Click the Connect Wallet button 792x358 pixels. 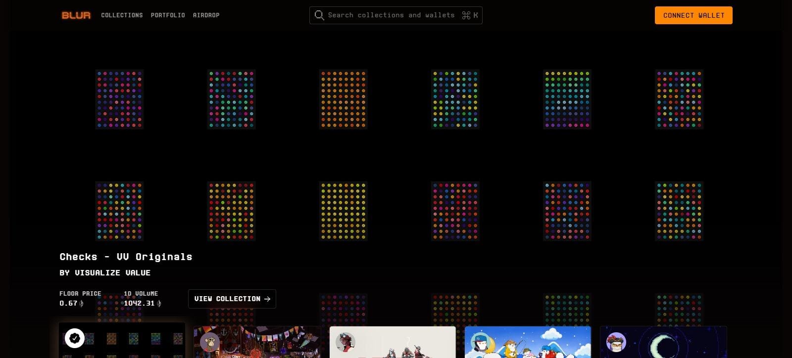[x=693, y=15]
